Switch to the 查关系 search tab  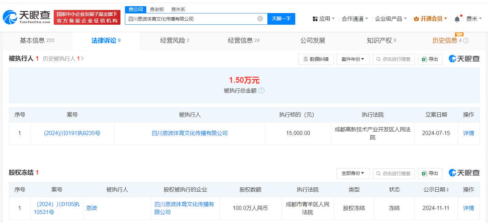(178, 9)
